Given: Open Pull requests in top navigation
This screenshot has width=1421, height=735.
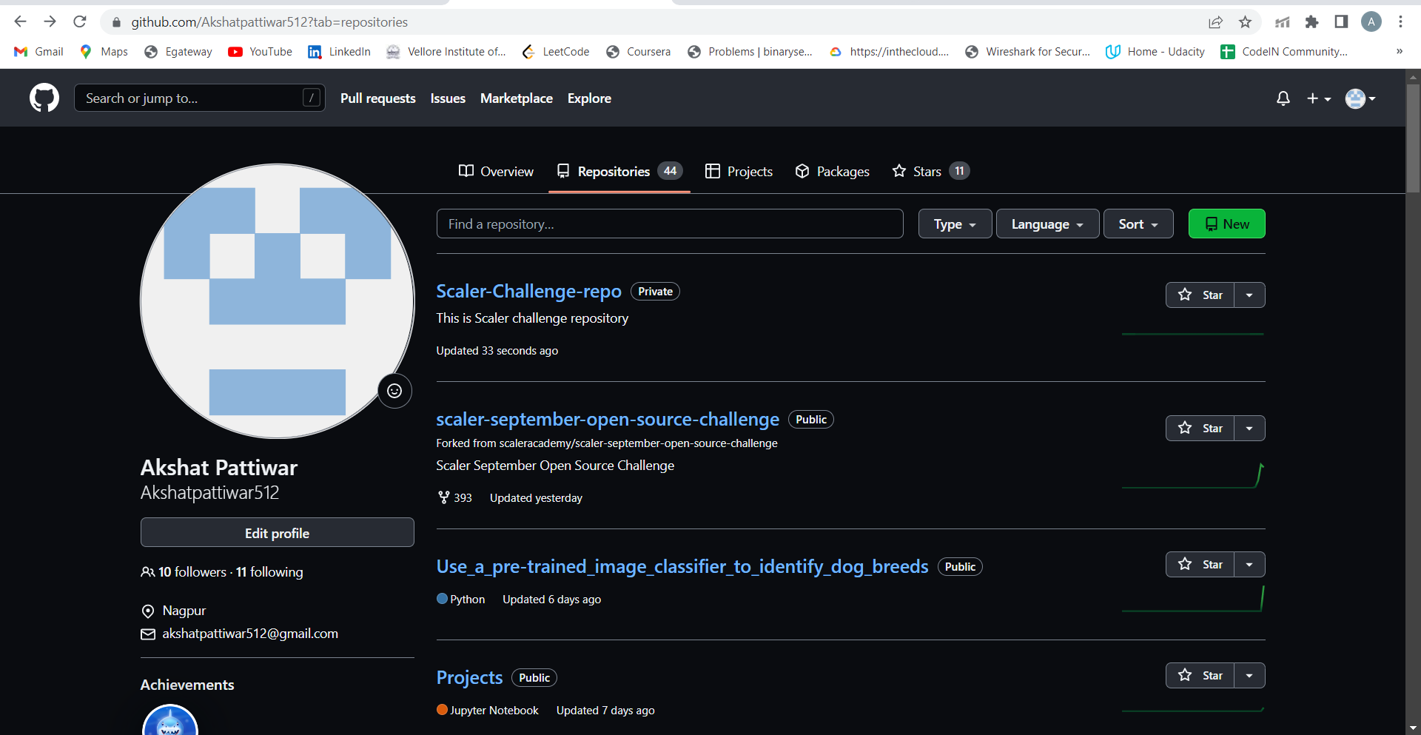Looking at the screenshot, I should tap(378, 98).
